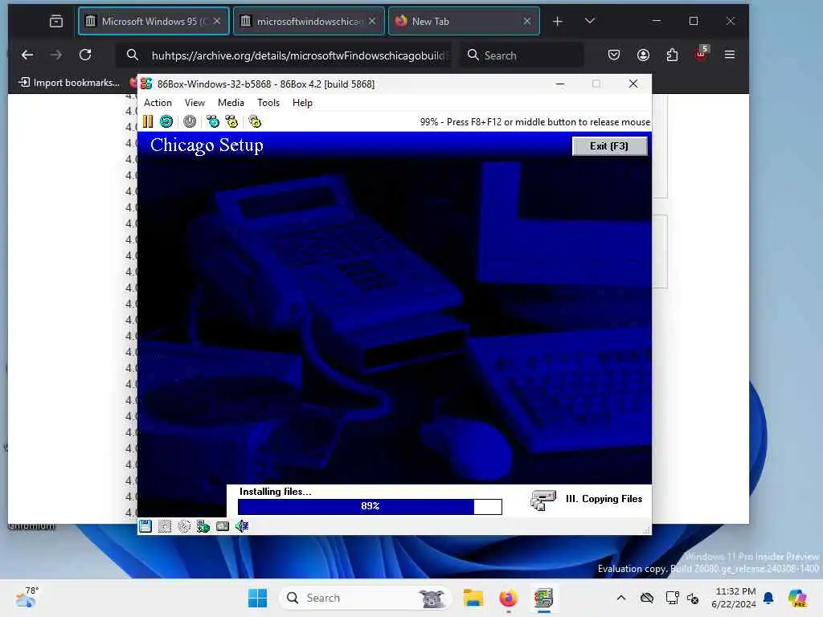Go forward in Firefox browser

coord(56,55)
